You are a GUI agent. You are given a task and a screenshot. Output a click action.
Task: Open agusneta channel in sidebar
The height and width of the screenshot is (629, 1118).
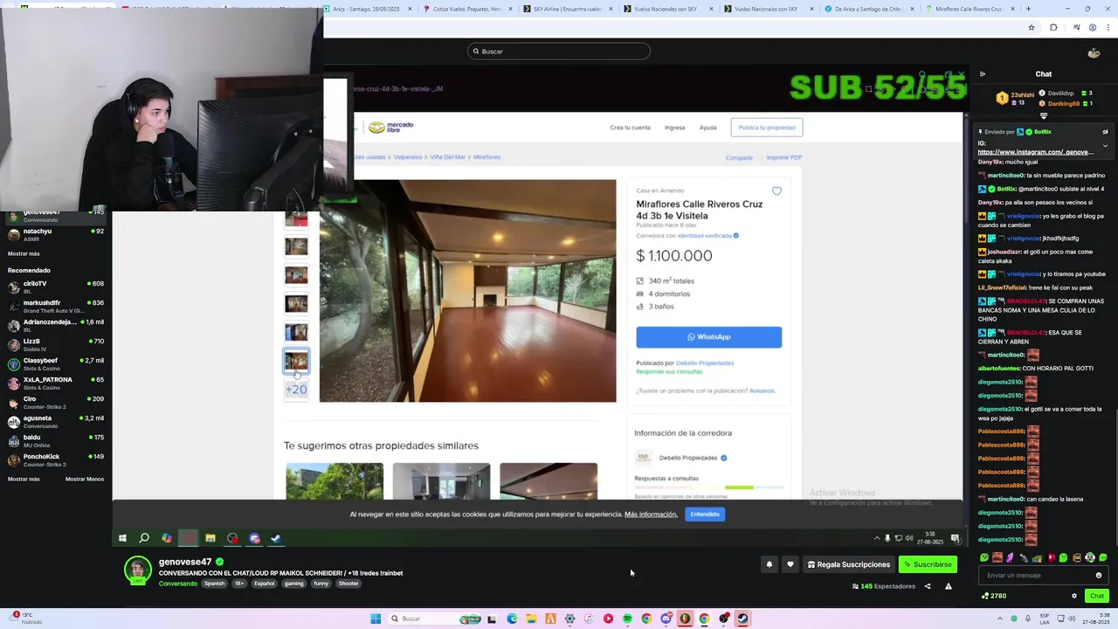(x=56, y=421)
